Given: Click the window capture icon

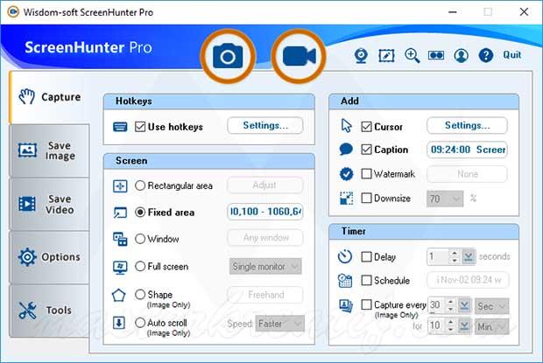Looking at the screenshot, I should pyautogui.click(x=120, y=239).
